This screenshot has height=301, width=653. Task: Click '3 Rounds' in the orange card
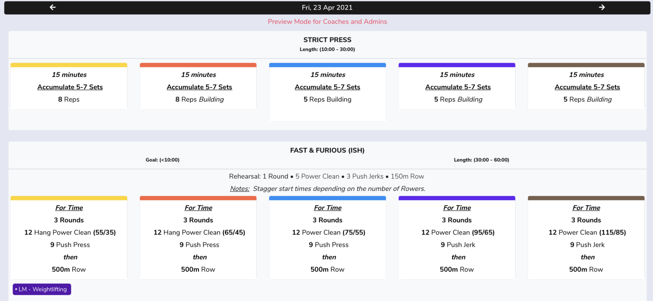coord(198,220)
